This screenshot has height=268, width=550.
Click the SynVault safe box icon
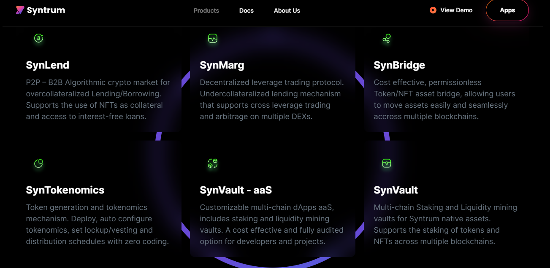coord(386,163)
